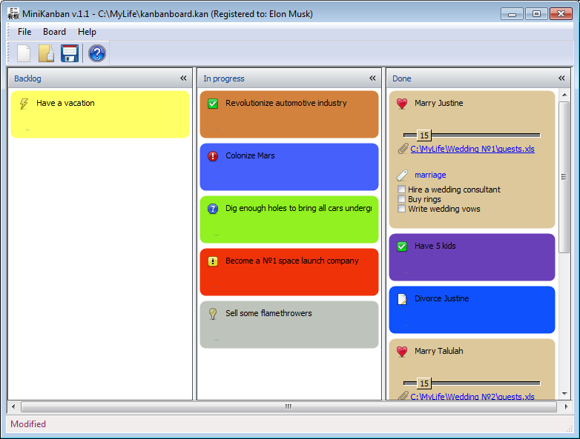
Task: Click the Done column vertical scrollbar thumb
Action: 564,177
